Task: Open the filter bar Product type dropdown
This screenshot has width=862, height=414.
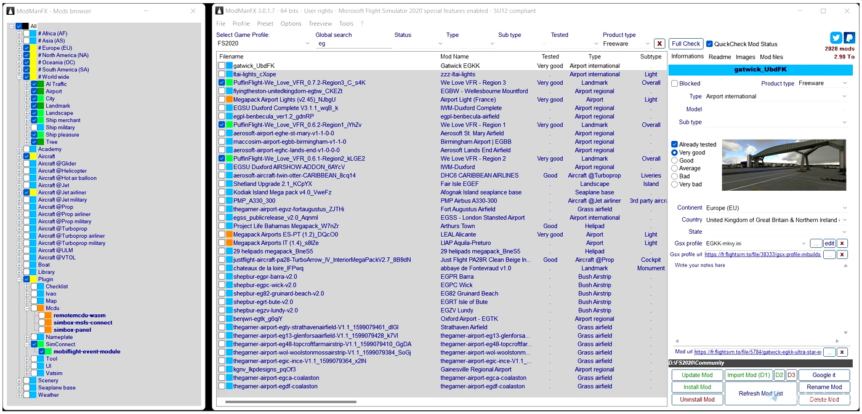Action: (627, 44)
